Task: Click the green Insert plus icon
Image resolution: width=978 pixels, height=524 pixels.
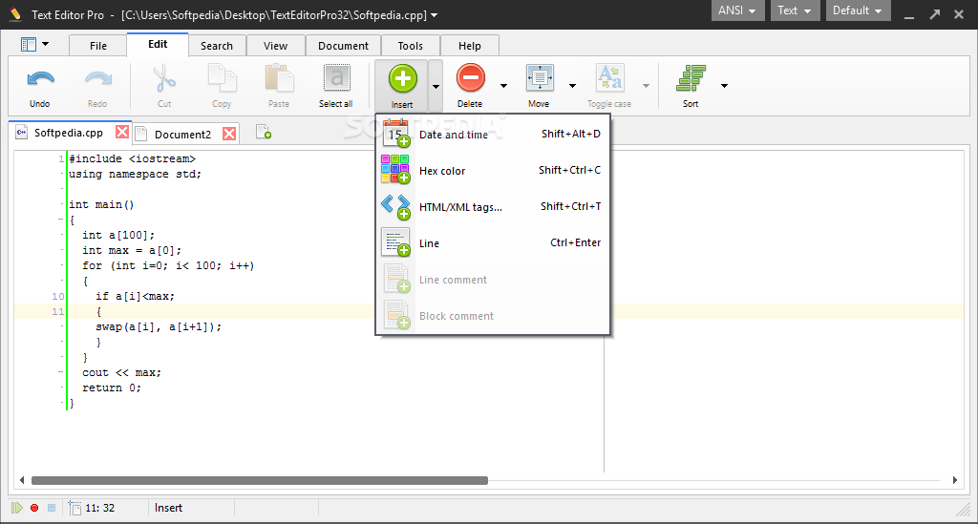Action: click(x=402, y=79)
